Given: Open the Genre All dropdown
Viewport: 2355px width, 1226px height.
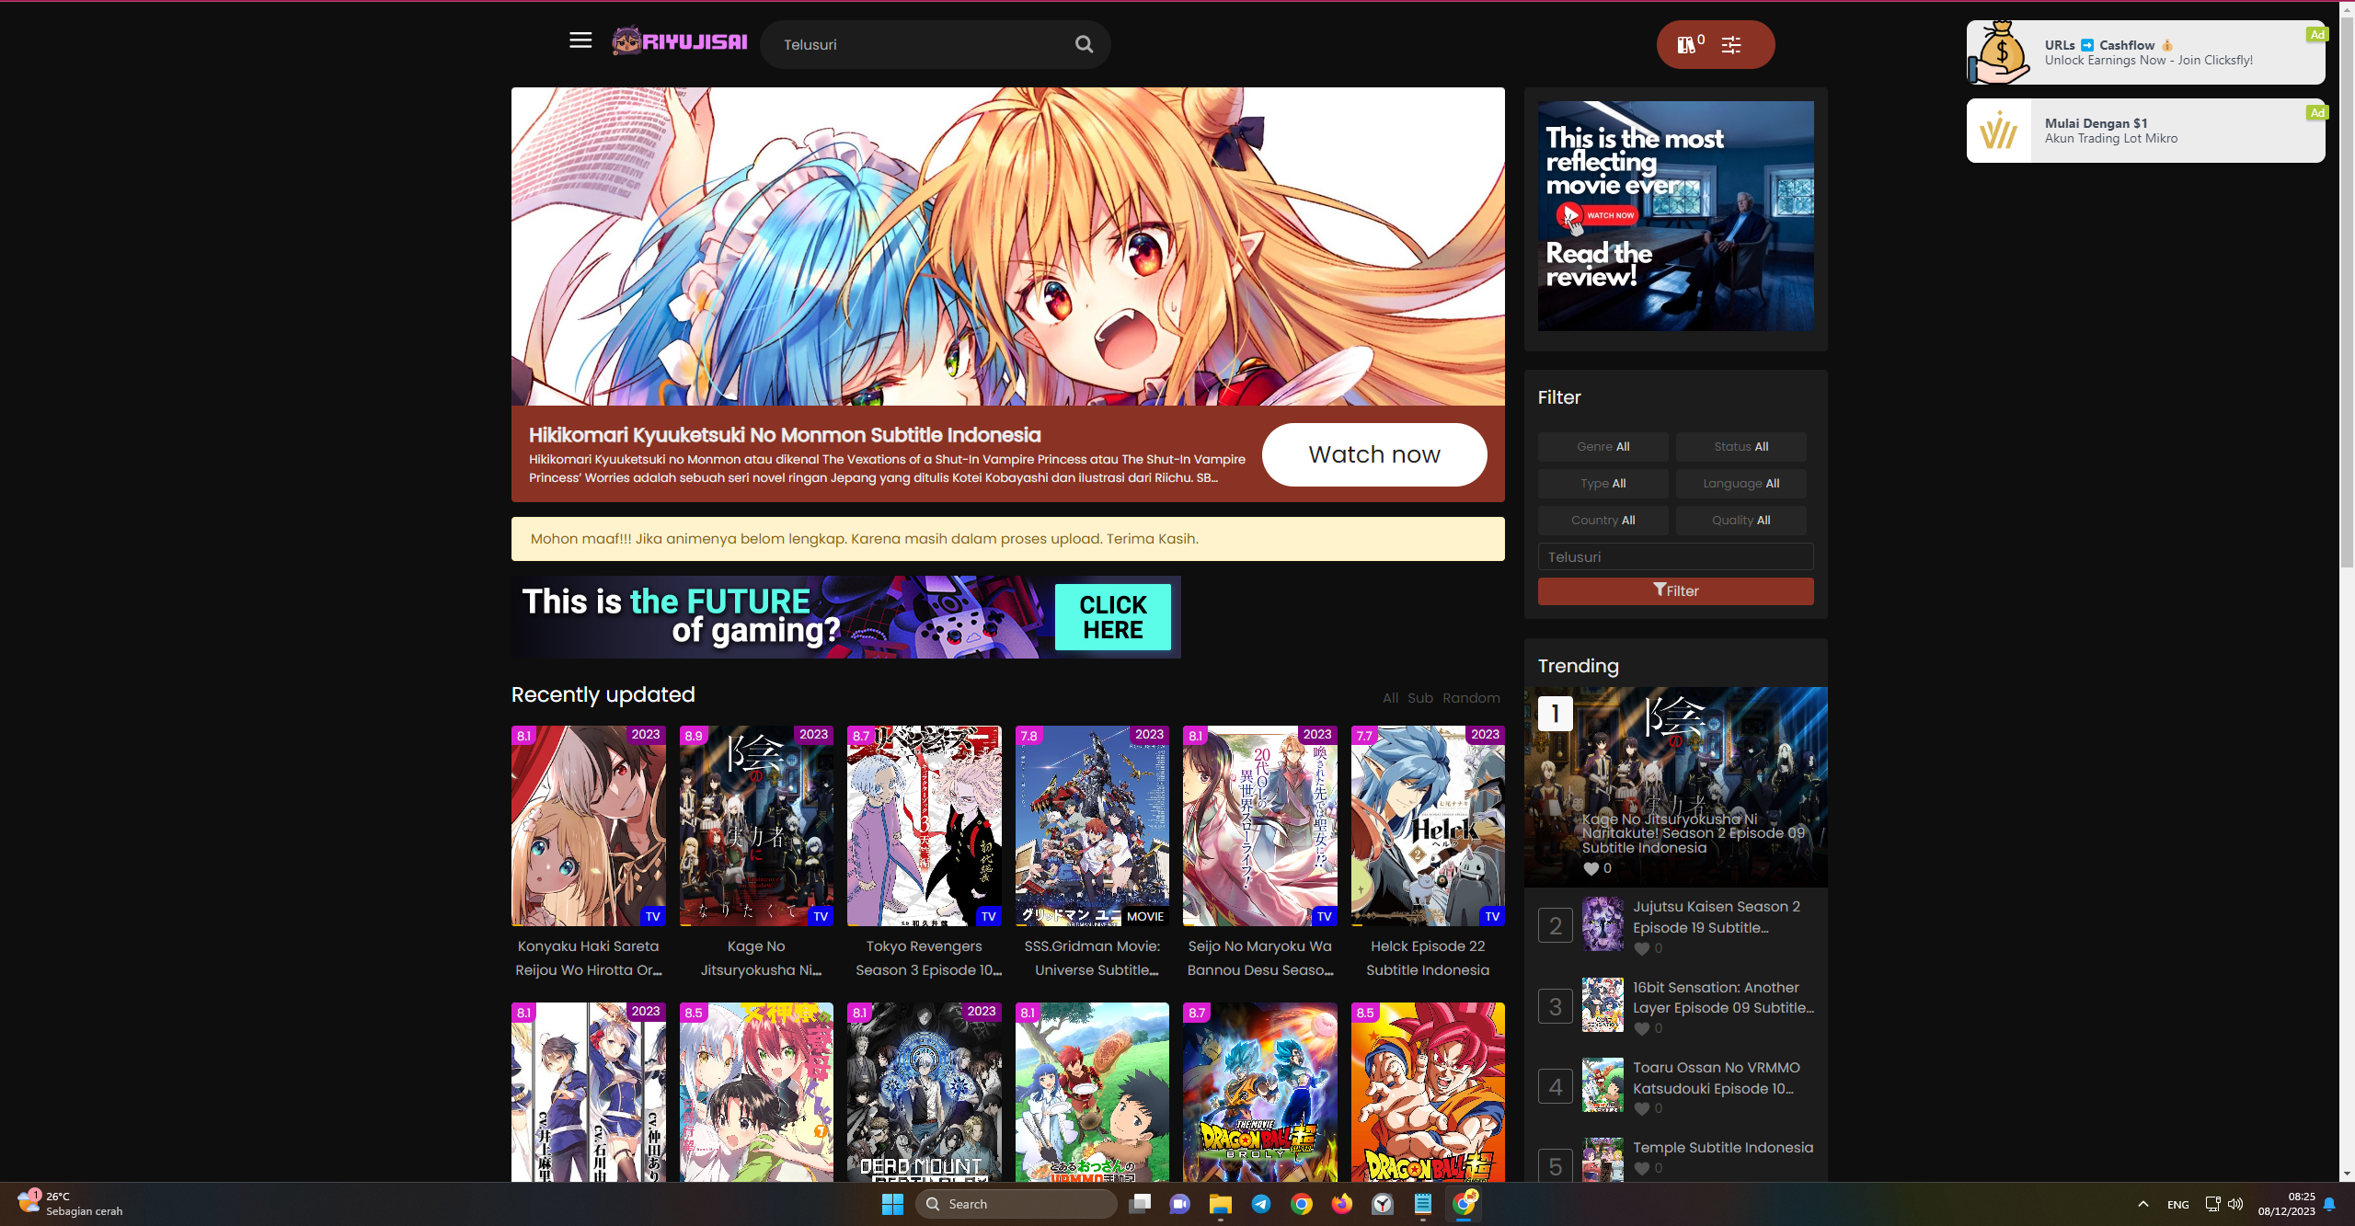Looking at the screenshot, I should [x=1603, y=447].
